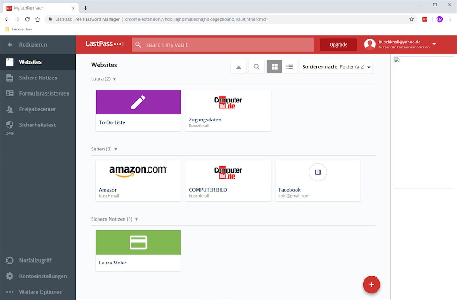Collapse the Sichere Notizen (1) folder
The height and width of the screenshot is (300, 457).
pyautogui.click(x=136, y=219)
